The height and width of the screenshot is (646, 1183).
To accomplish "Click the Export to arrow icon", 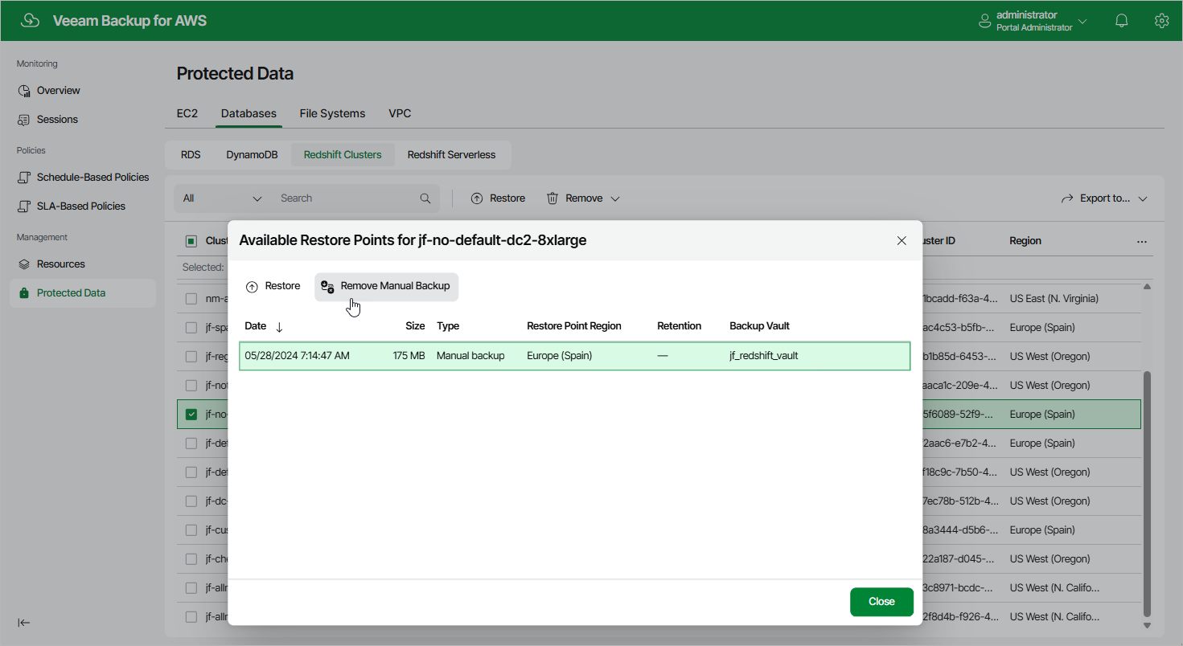I will coord(1067,198).
